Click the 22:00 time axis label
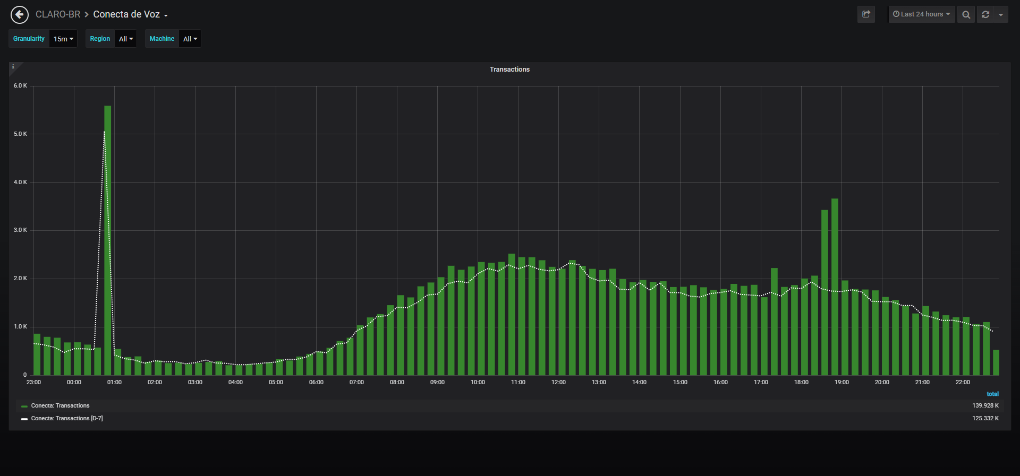 [963, 383]
